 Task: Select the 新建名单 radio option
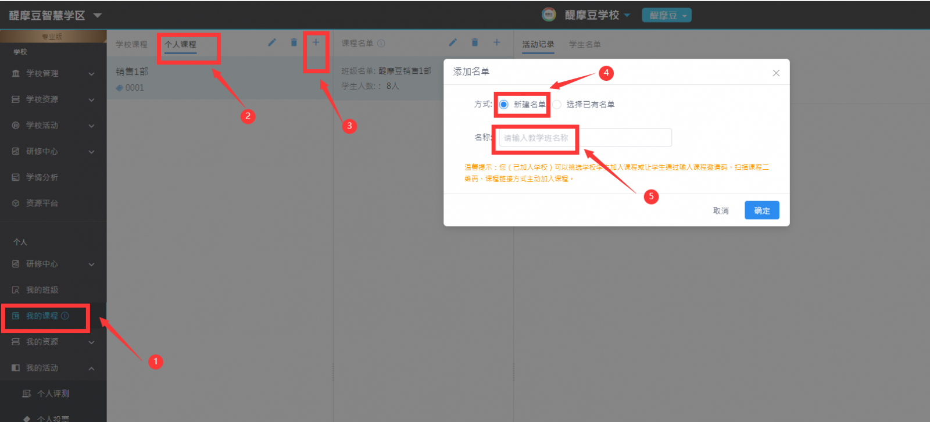click(x=504, y=105)
